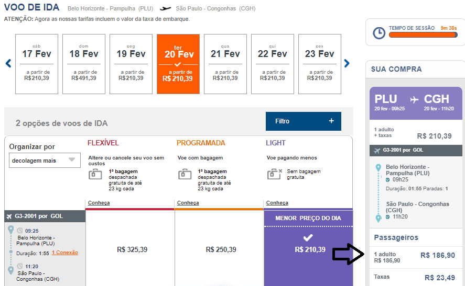
Task: Click the previous dates left arrow
Action: point(8,64)
